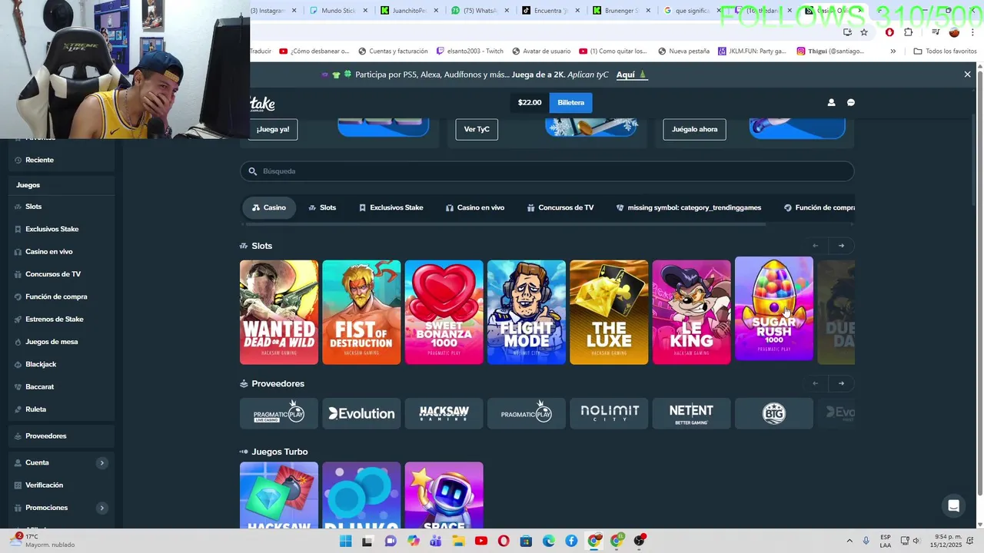Click the $22.00 balance display
Viewport: 984px width, 553px height.
pos(530,102)
